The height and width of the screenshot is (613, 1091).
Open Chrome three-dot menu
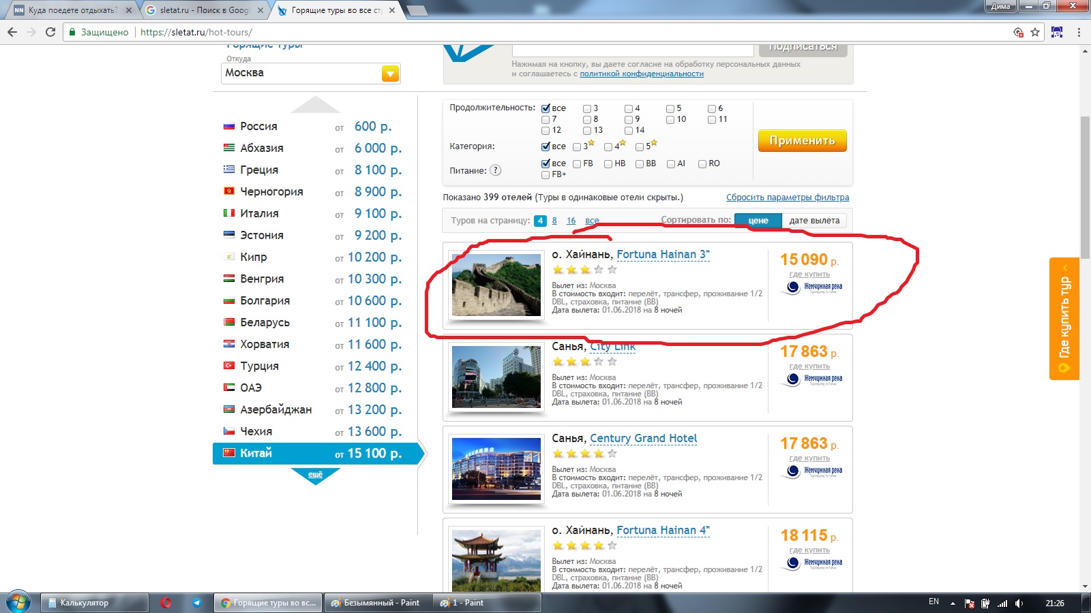(x=1079, y=32)
